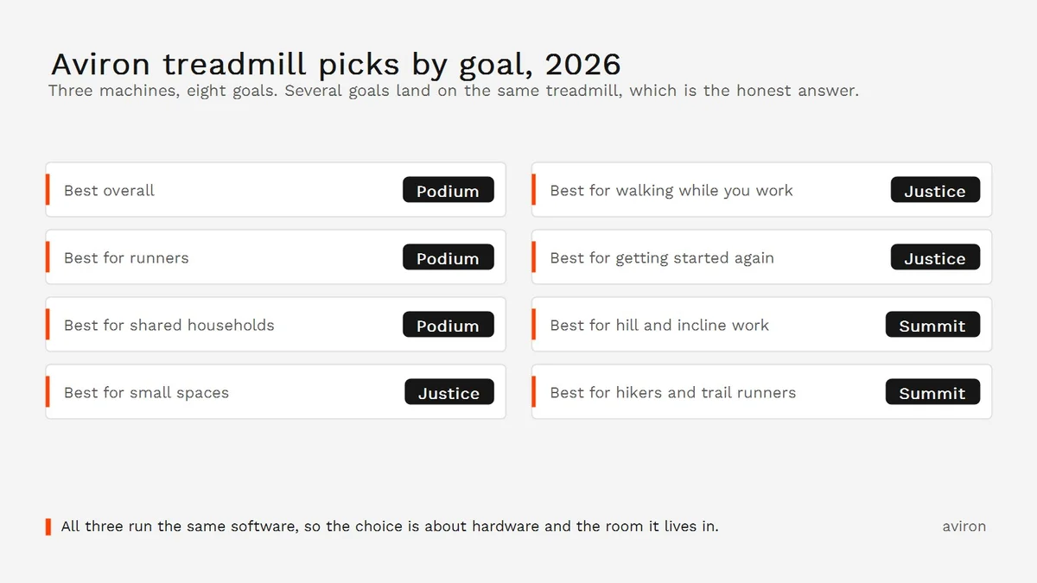Select the Best for small spaces row

pos(276,392)
